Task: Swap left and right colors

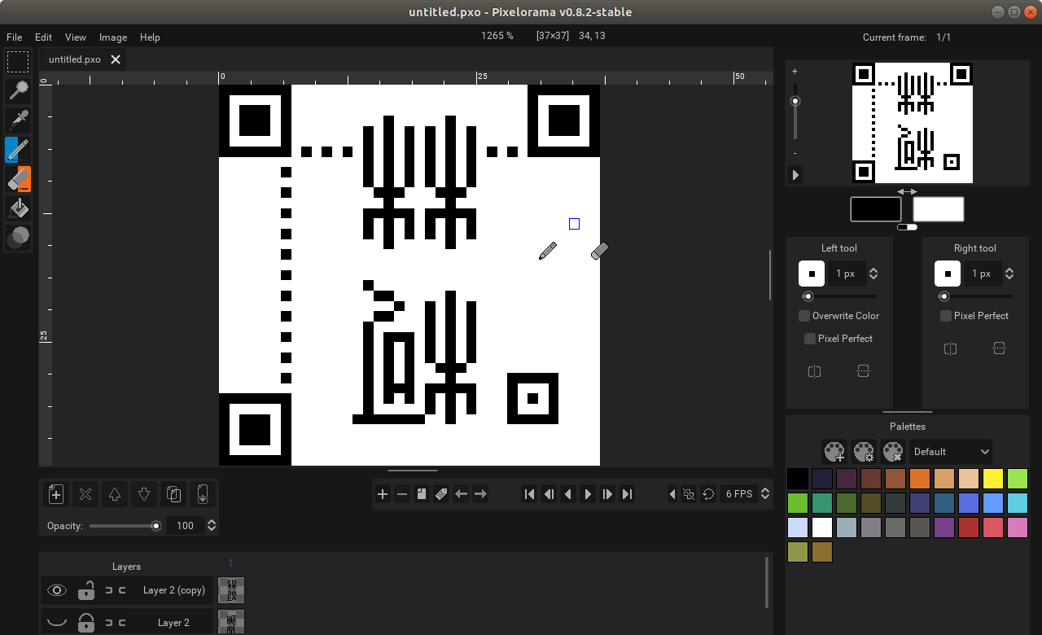Action: (x=907, y=192)
